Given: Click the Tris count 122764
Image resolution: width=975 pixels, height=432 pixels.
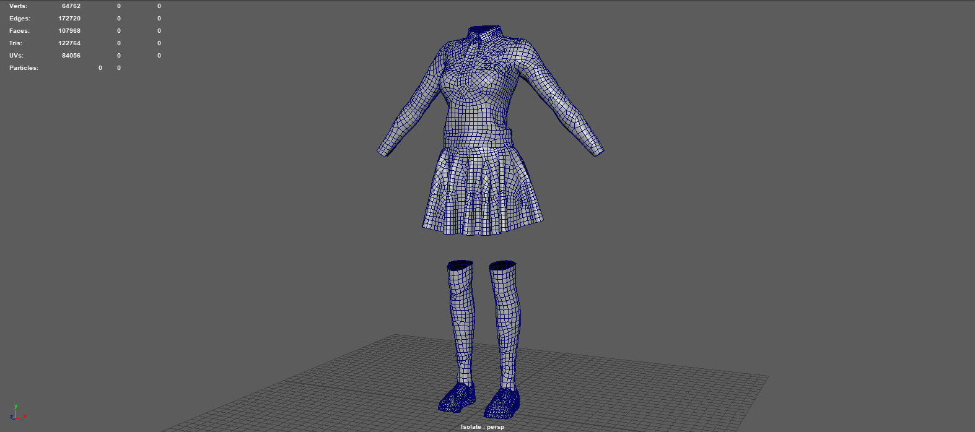Looking at the screenshot, I should [x=69, y=43].
